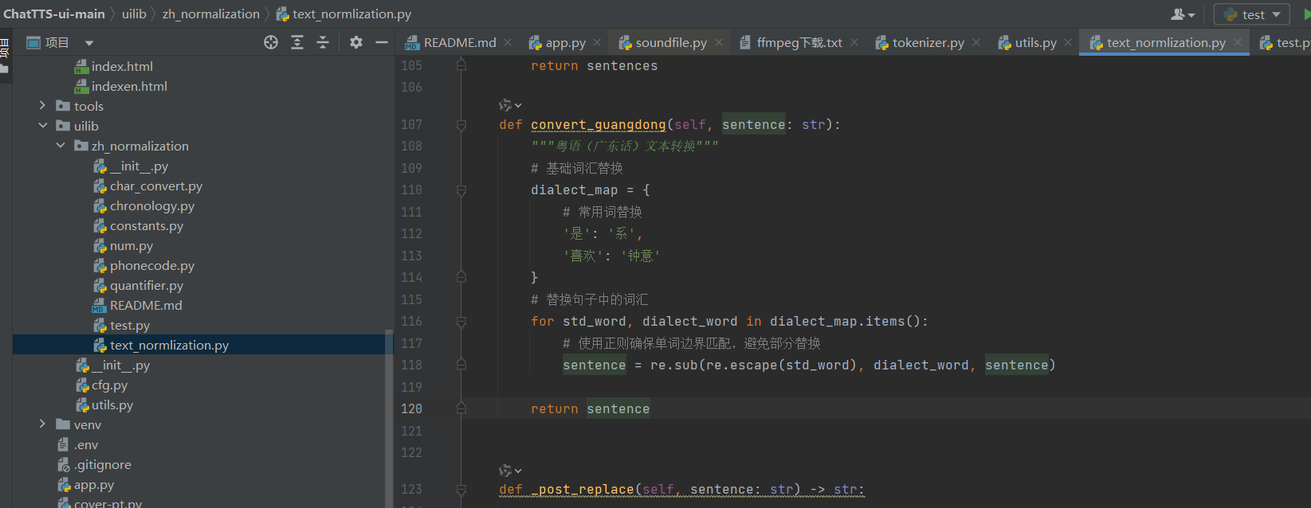
Task: Toggle fold end marker at line 114
Action: click(x=461, y=277)
